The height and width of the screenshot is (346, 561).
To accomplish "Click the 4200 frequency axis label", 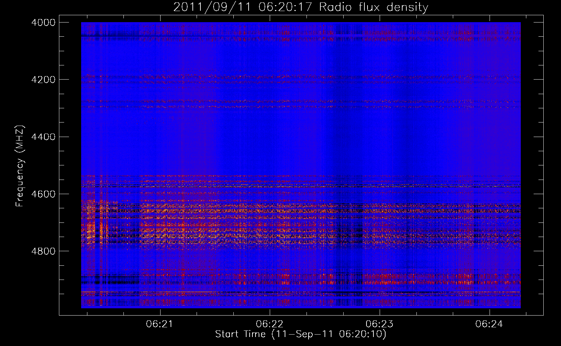I will (43, 80).
